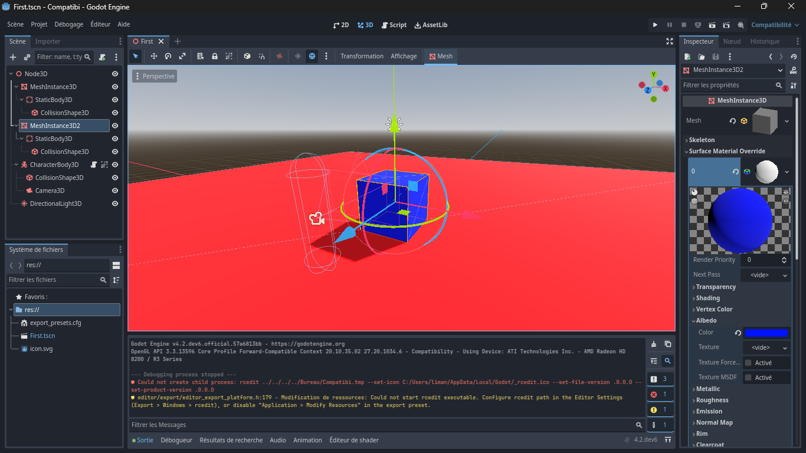Toggle the preview environment globe icon

click(312, 56)
